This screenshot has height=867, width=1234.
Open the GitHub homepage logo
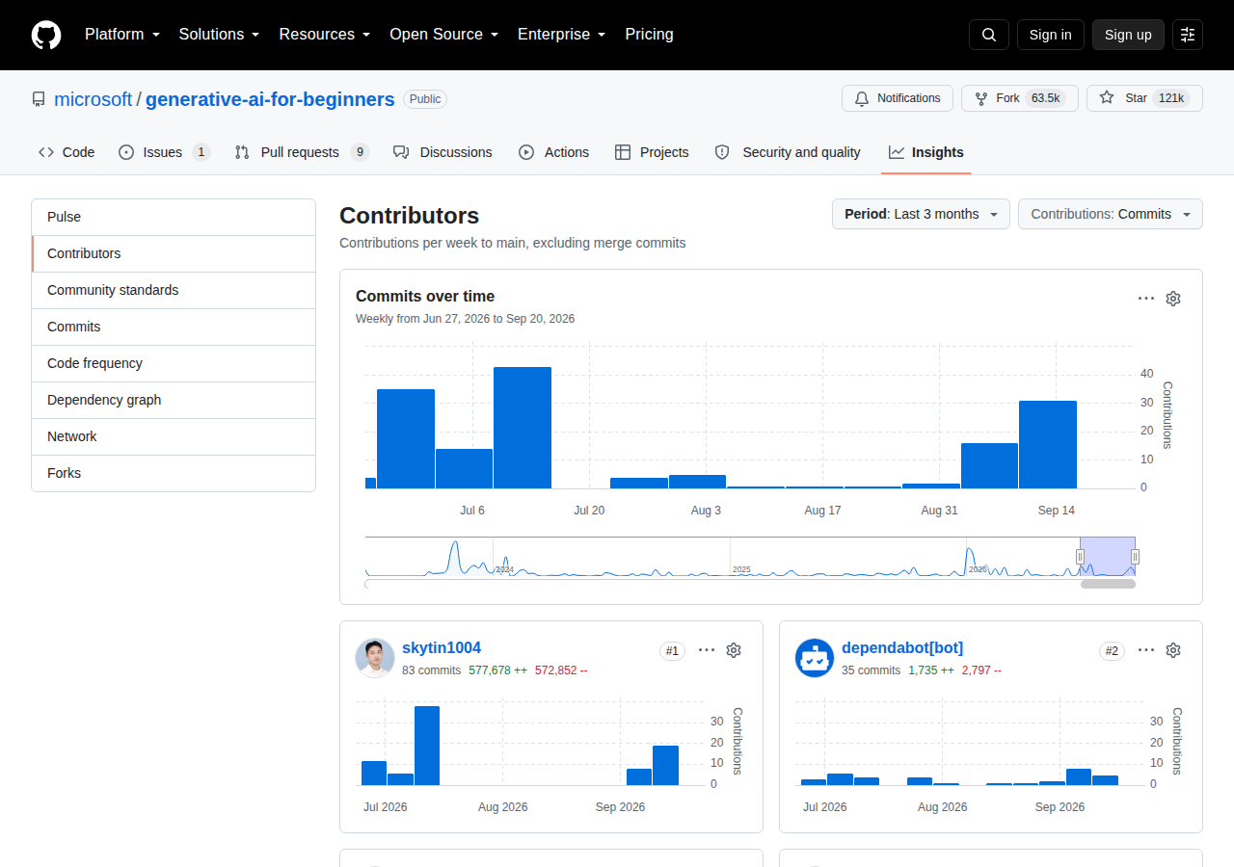pyautogui.click(x=46, y=35)
